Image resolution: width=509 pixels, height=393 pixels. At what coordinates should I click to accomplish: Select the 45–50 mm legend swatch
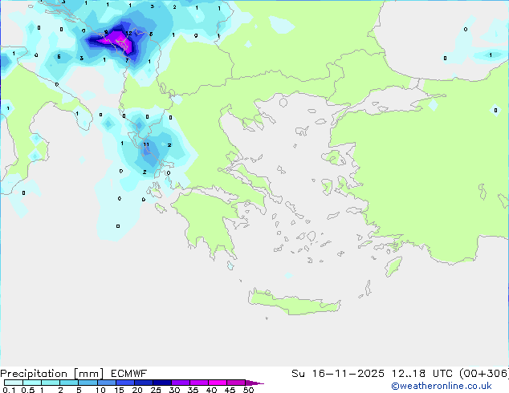tap(236, 383)
